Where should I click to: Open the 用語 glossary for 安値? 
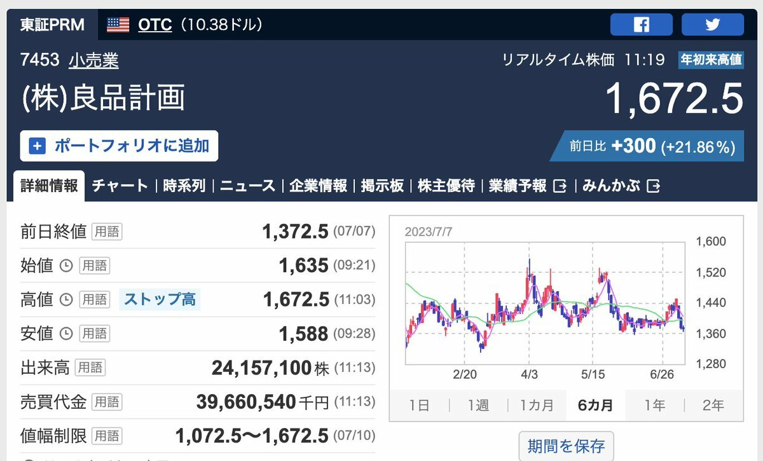click(94, 333)
